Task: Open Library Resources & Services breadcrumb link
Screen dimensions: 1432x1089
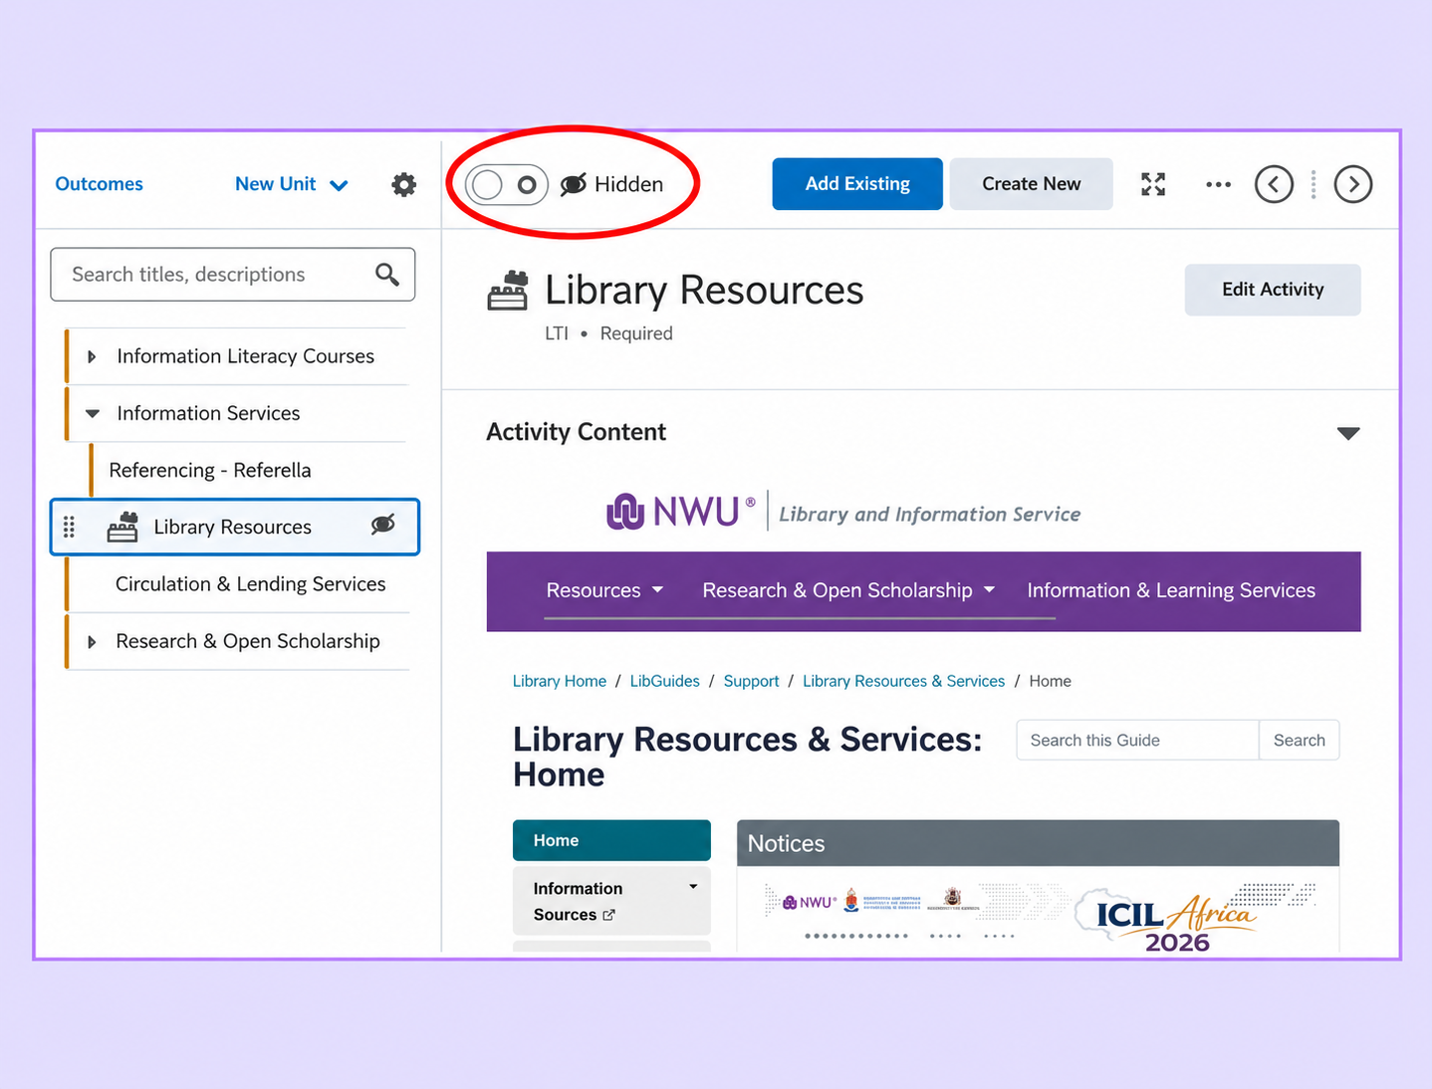Action: click(903, 681)
